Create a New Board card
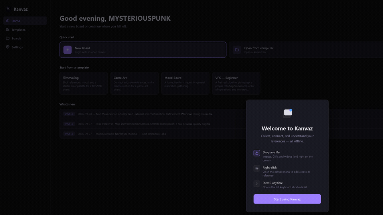The image size is (383, 215). coord(143,50)
